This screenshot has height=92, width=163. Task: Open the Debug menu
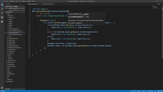pyautogui.click(x=24, y=1)
